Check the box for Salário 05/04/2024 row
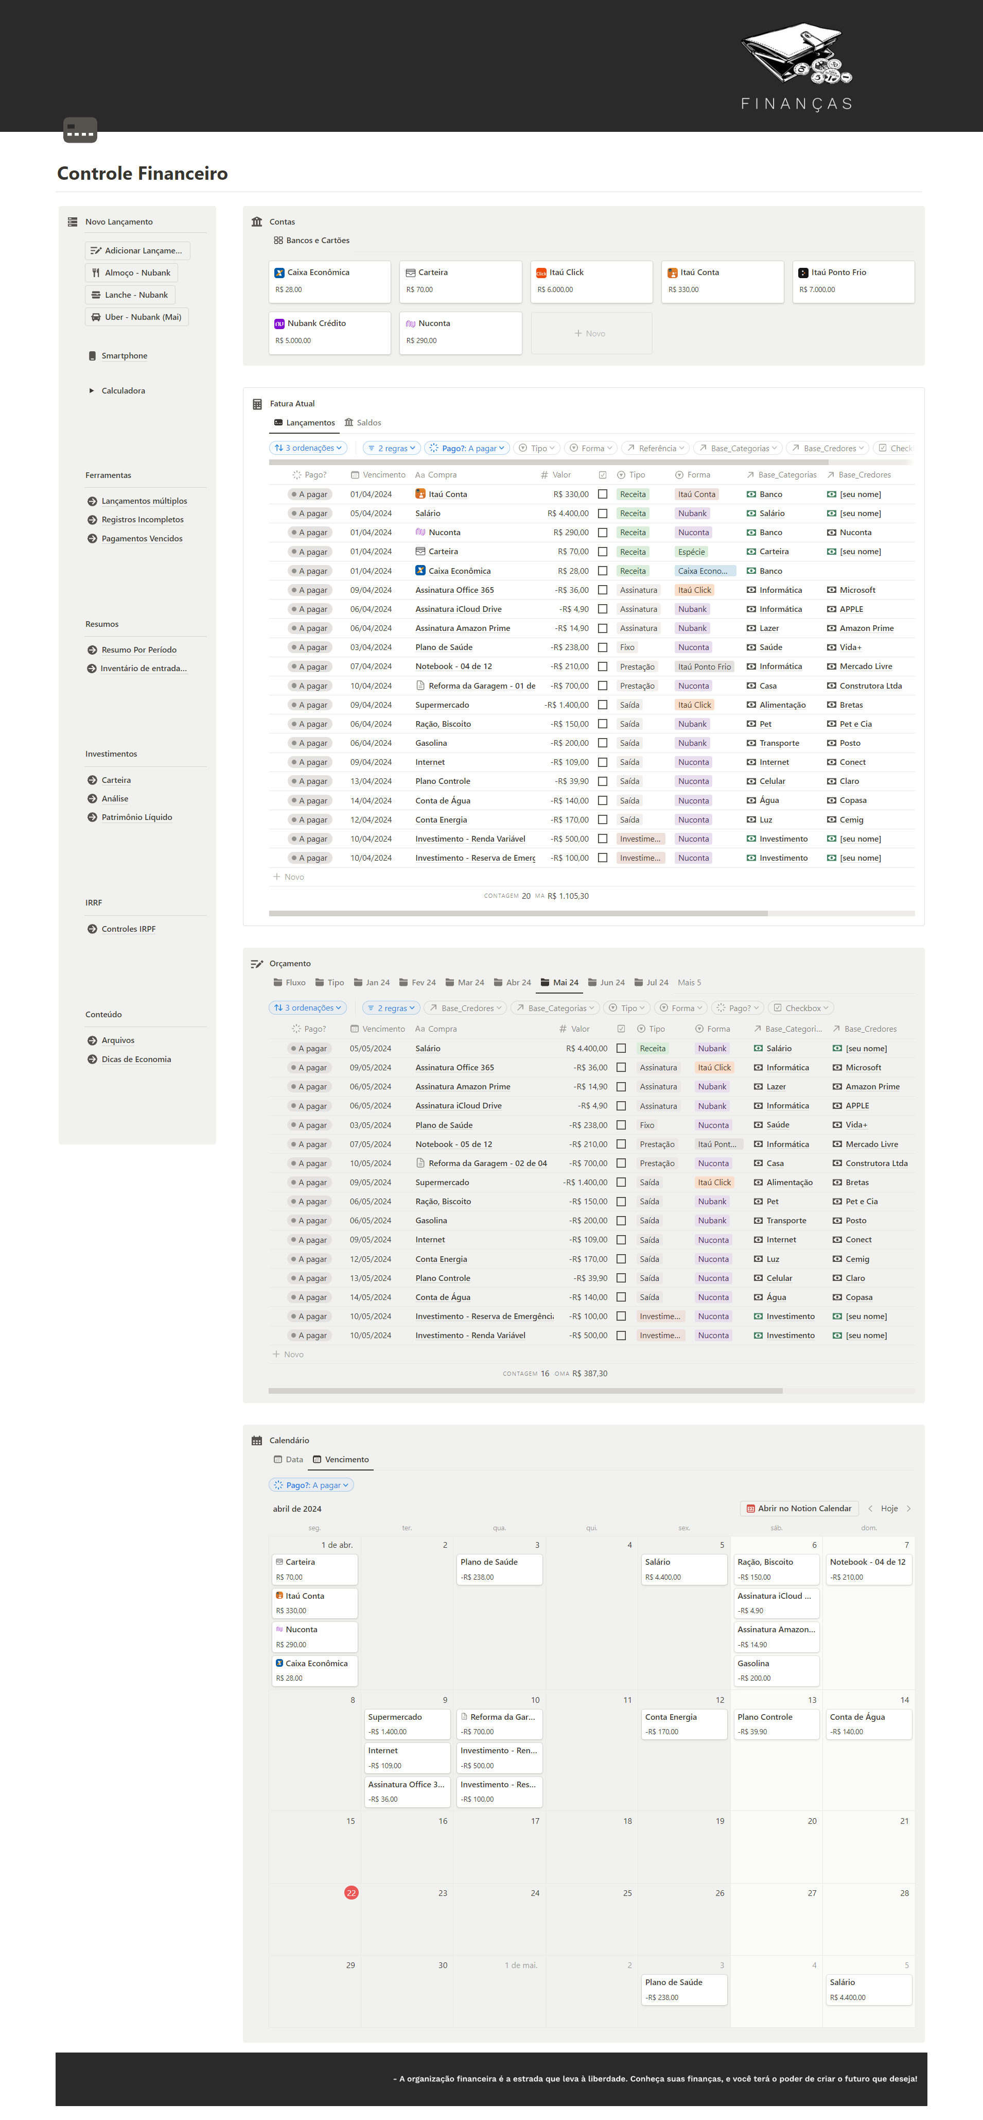This screenshot has height=2120, width=983. click(x=602, y=514)
